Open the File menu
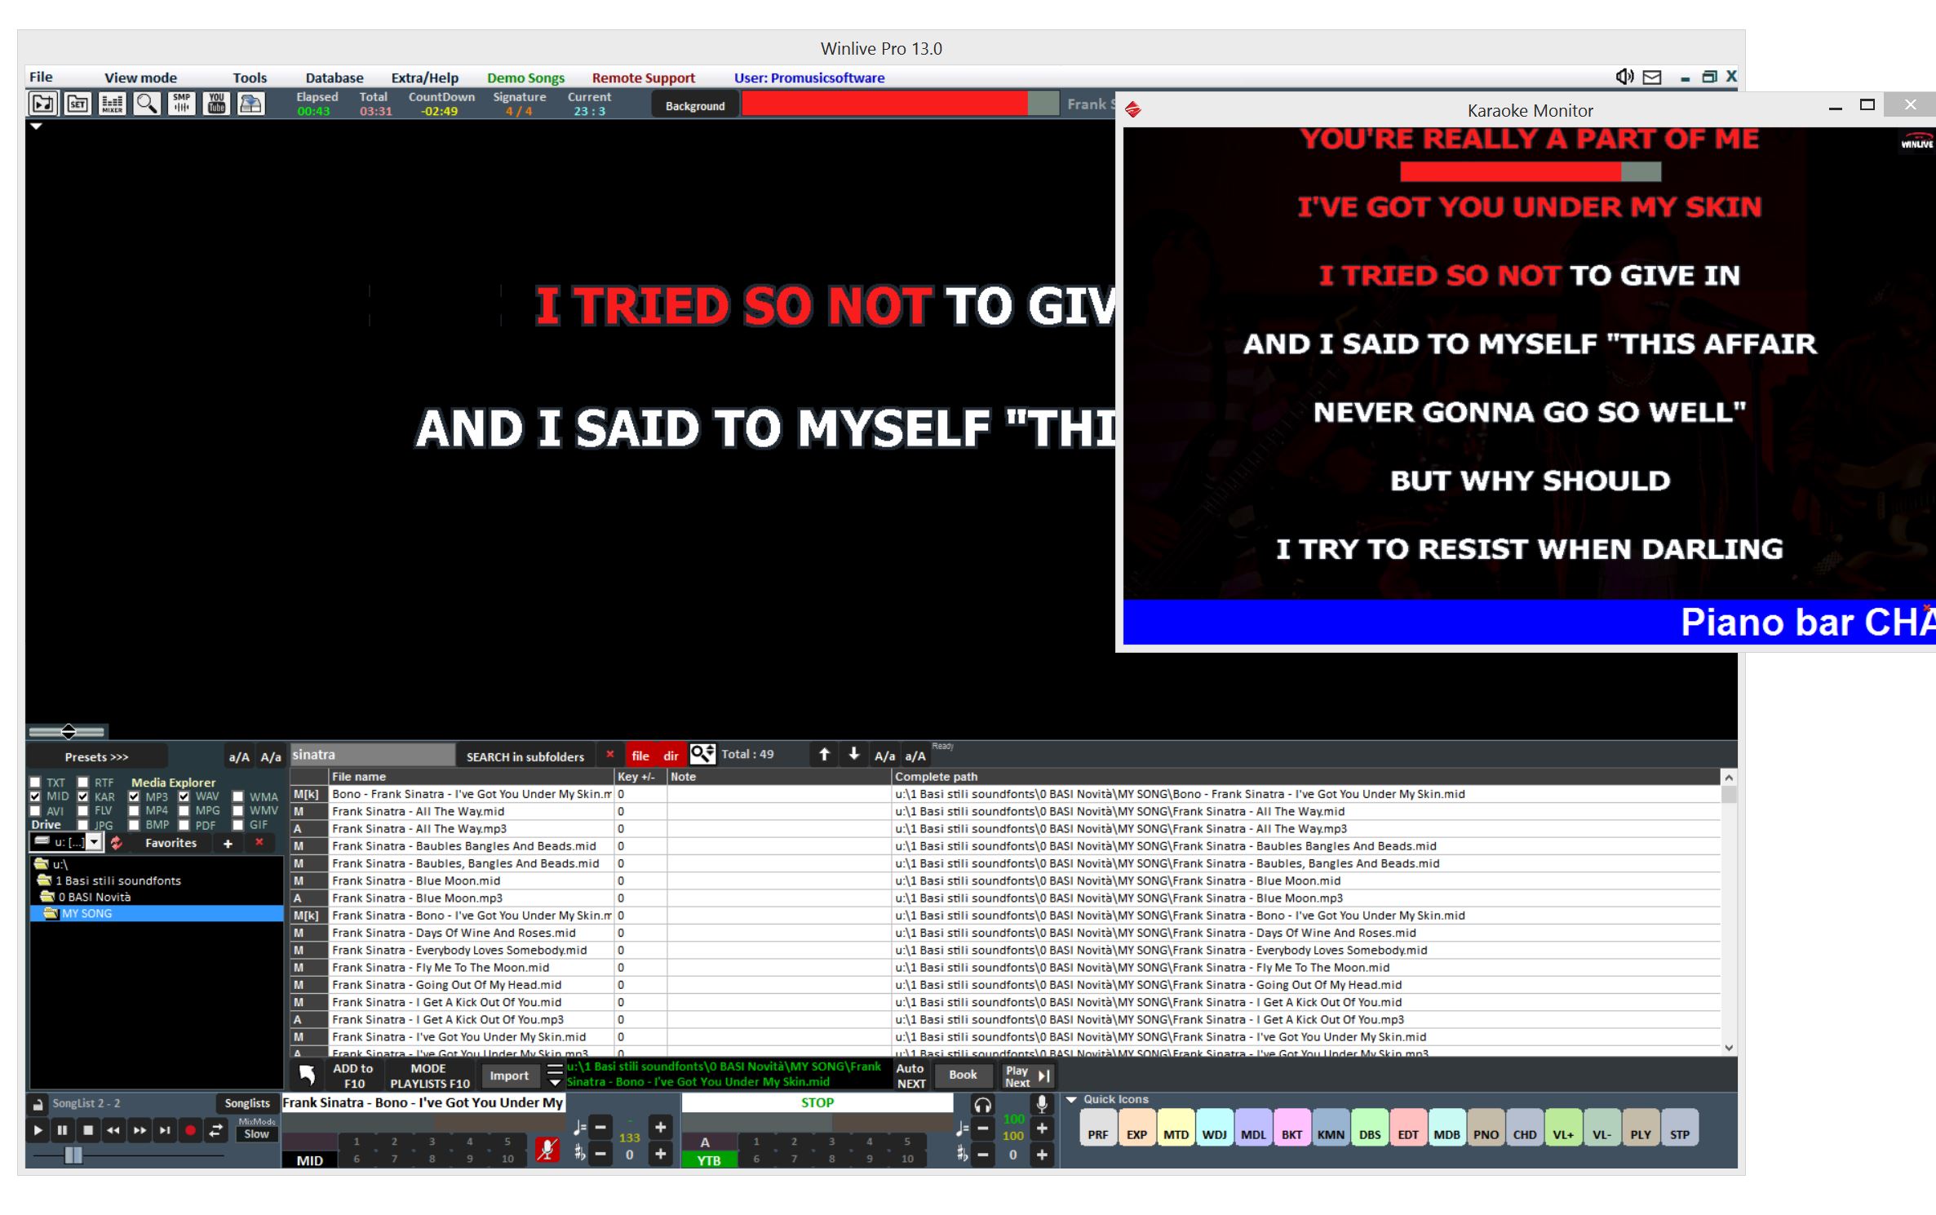This screenshot has height=1215, width=1936. point(41,77)
